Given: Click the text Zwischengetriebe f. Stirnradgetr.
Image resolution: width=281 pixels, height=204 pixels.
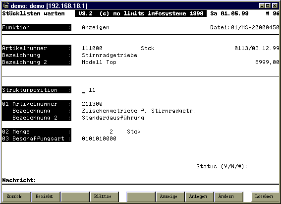Looking at the screenshot, I should [138, 111].
